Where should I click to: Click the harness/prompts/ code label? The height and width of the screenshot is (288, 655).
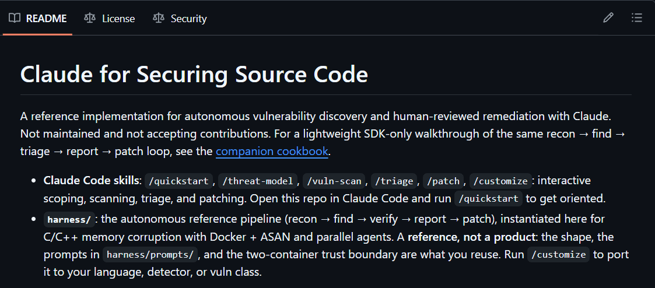click(150, 255)
